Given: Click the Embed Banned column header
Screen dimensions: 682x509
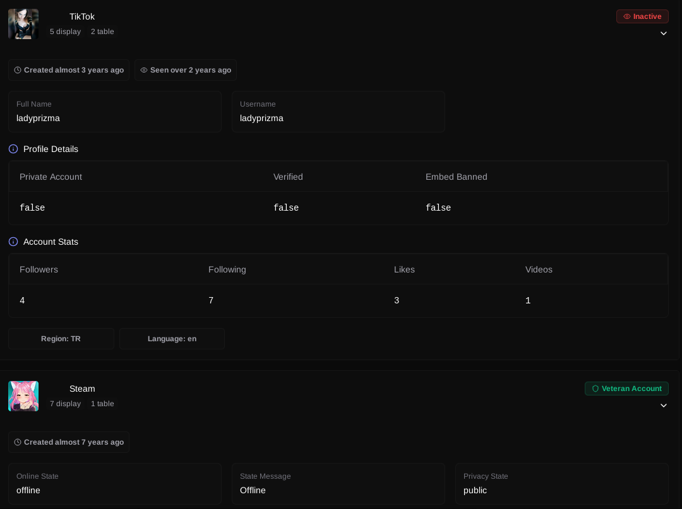Looking at the screenshot, I should [457, 177].
